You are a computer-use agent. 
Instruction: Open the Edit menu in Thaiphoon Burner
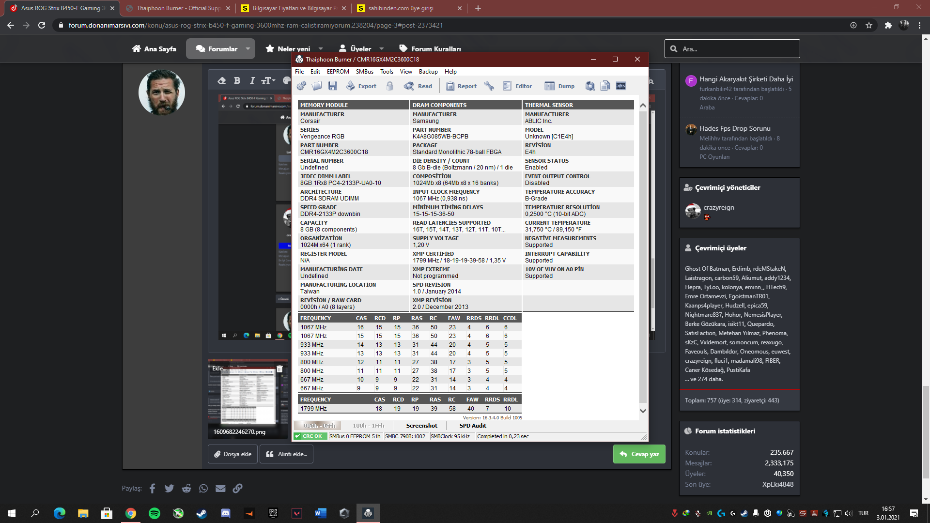click(x=315, y=72)
